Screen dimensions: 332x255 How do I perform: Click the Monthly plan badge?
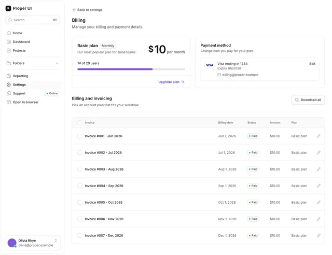[108, 46]
